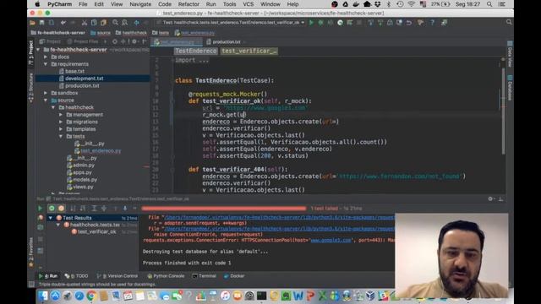
Task: Open the Python Console tab
Action: tap(166, 276)
